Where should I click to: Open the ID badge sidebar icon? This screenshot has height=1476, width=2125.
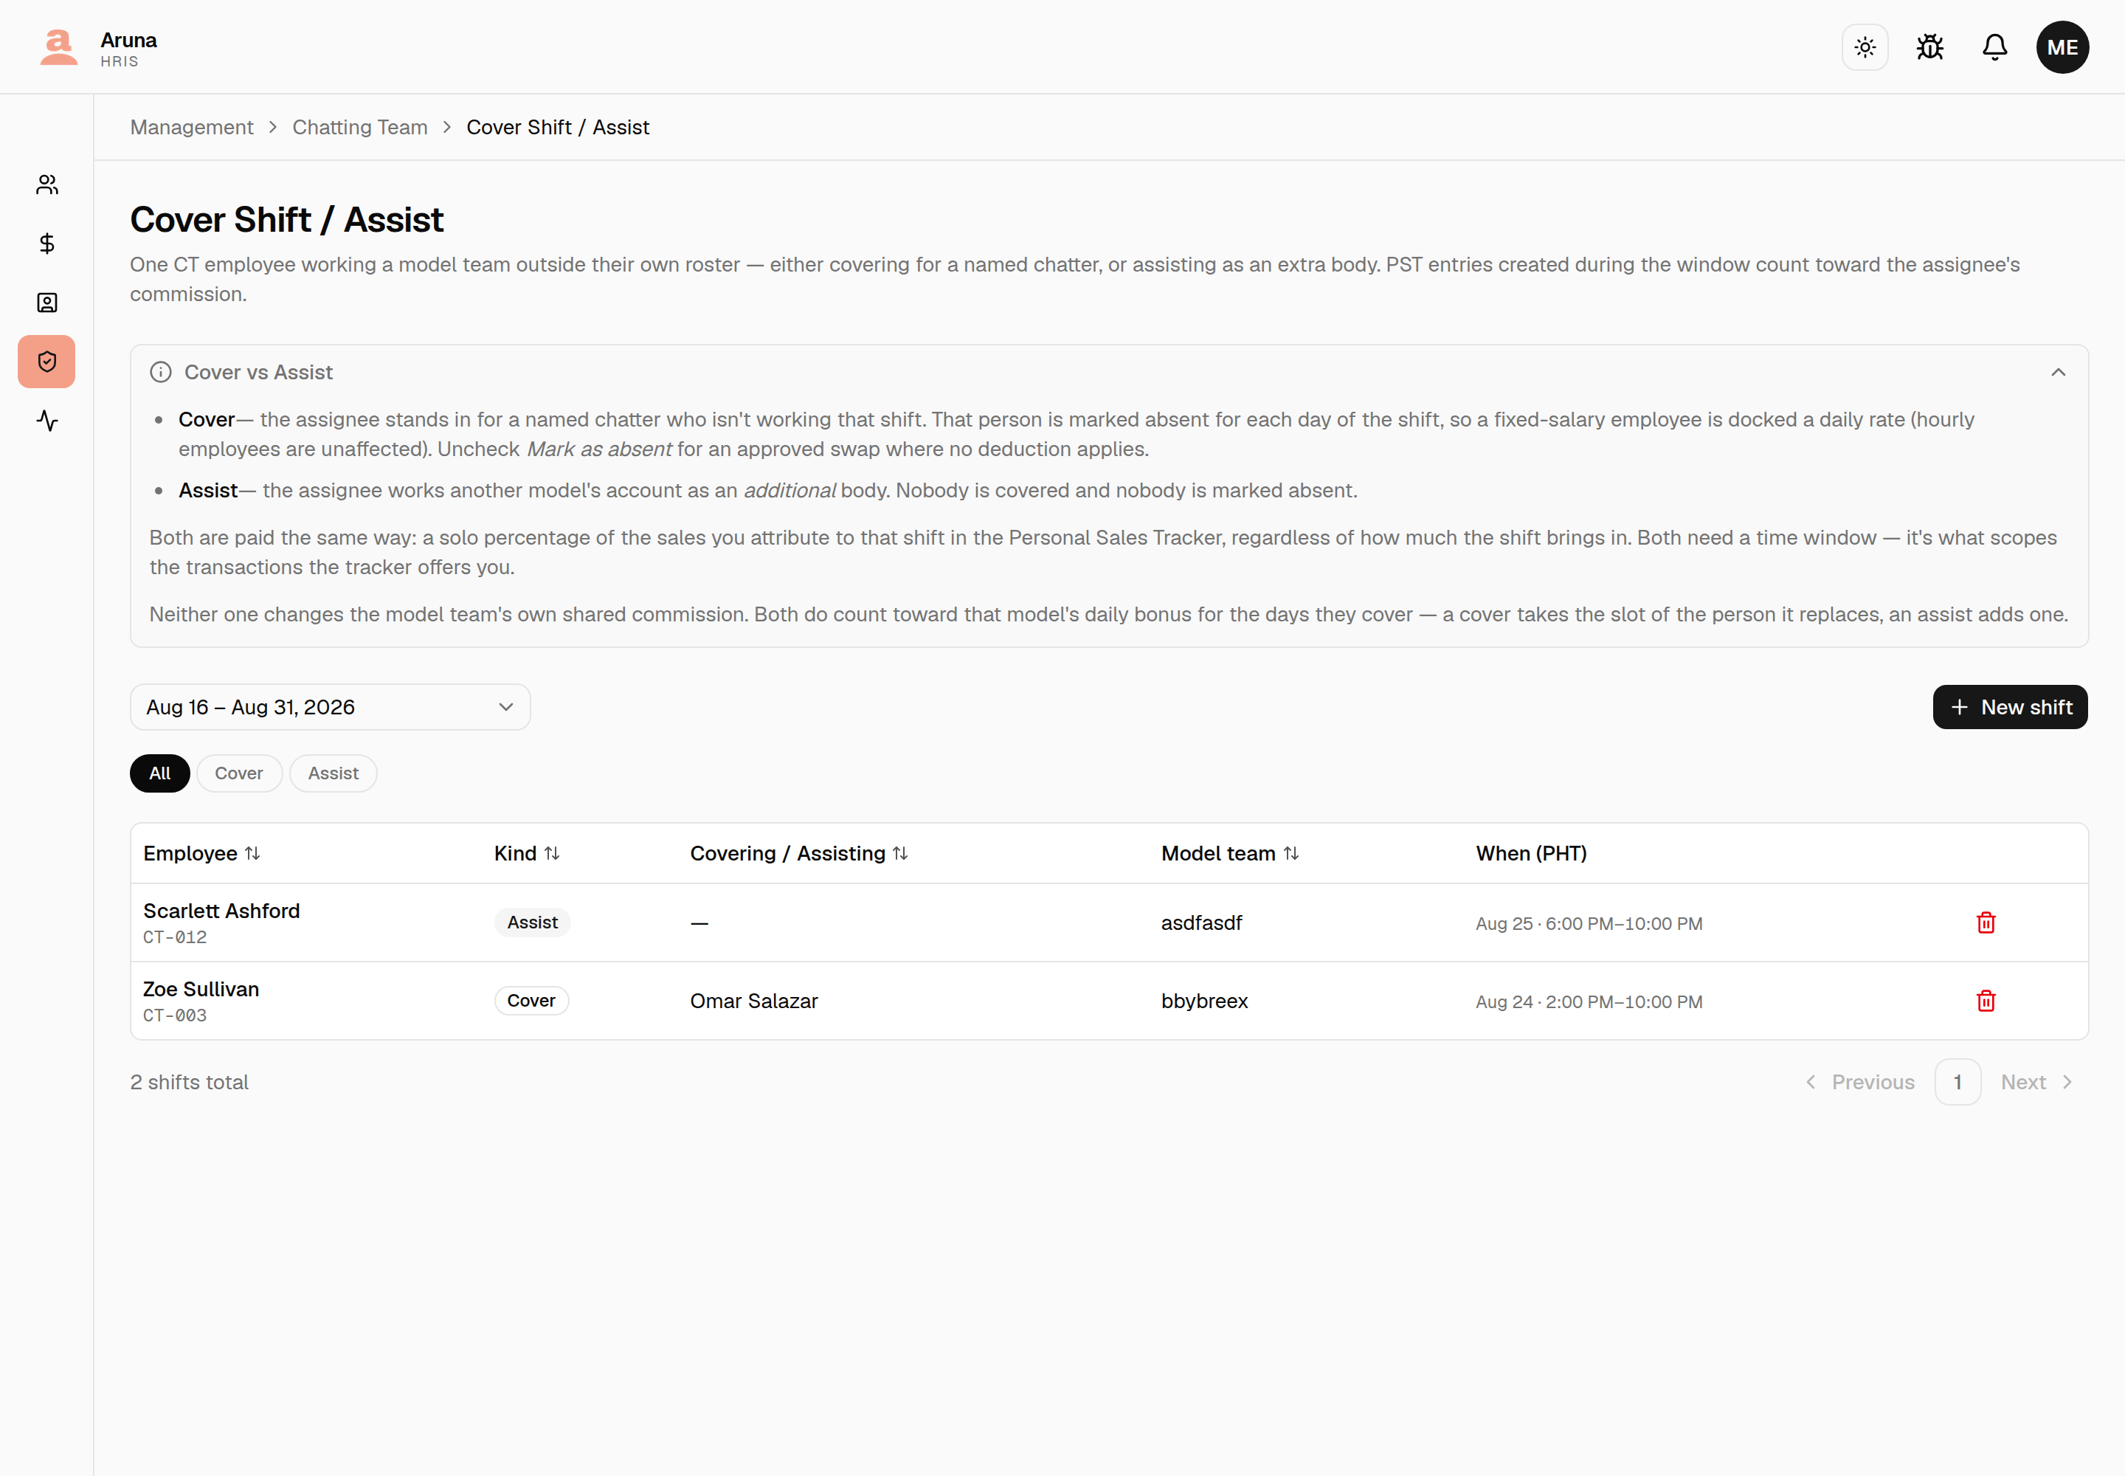pos(47,303)
